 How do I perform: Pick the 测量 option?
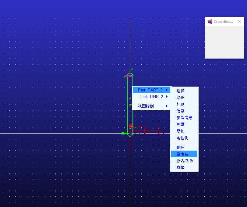point(180,124)
